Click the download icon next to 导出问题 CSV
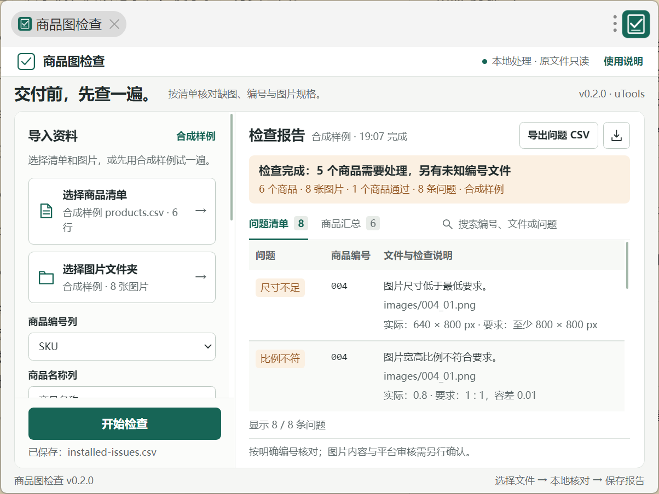The image size is (659, 494). point(616,135)
